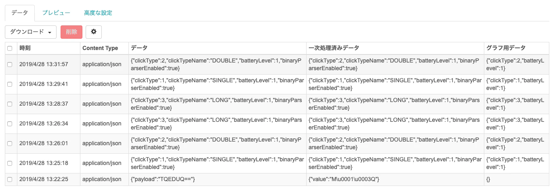Check the row for 13:29:41
The image size is (555, 194).
coord(10,84)
